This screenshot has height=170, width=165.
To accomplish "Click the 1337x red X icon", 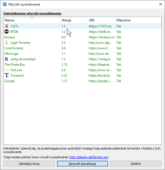I will [x=7, y=26].
